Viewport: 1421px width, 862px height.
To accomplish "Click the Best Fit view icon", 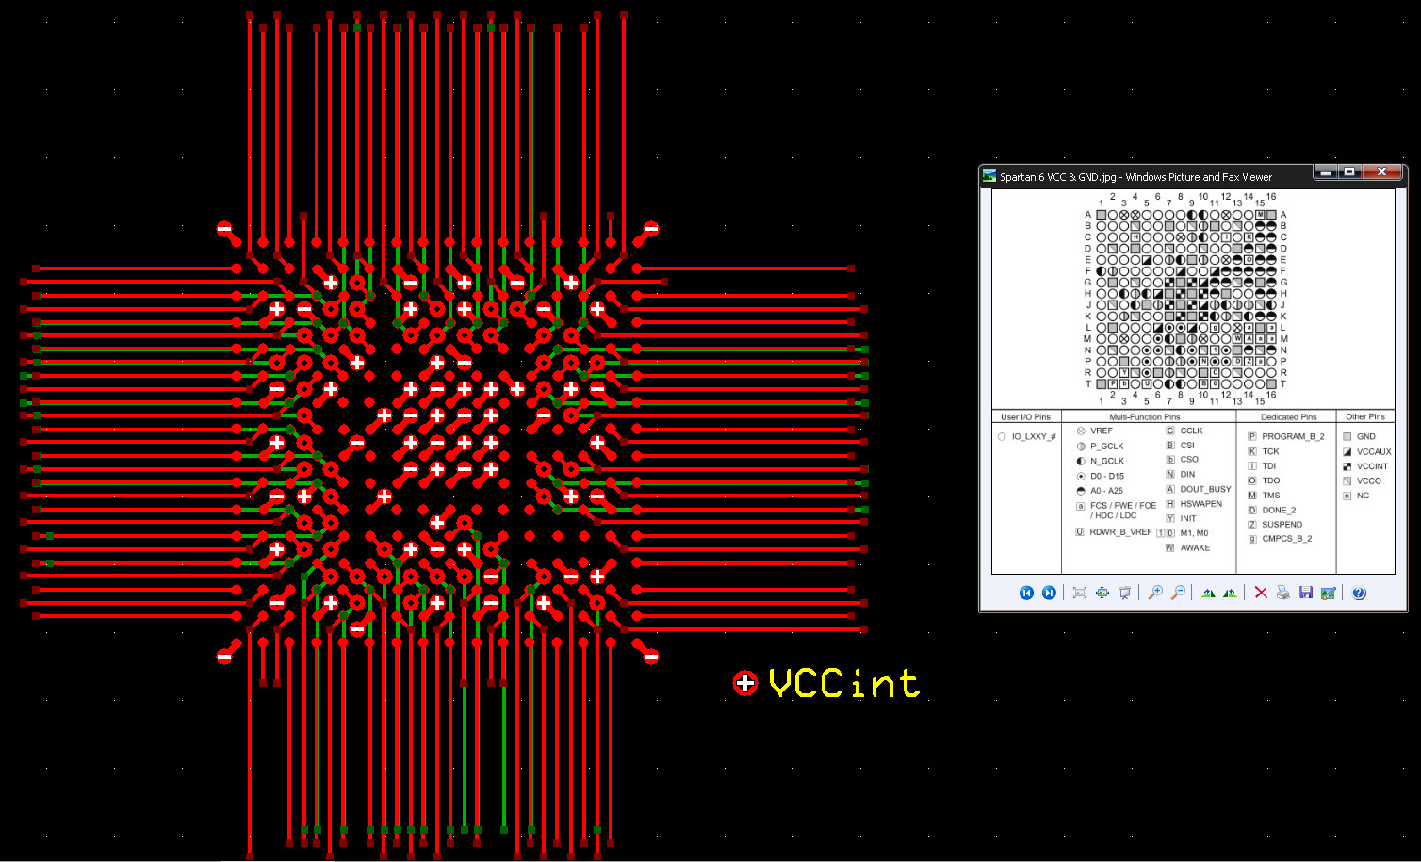I will click(1080, 593).
